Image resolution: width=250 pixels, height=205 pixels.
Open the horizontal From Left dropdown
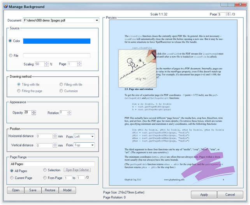click(92, 136)
